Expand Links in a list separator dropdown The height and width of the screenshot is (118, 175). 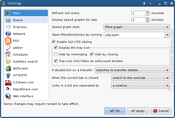tap(140, 86)
